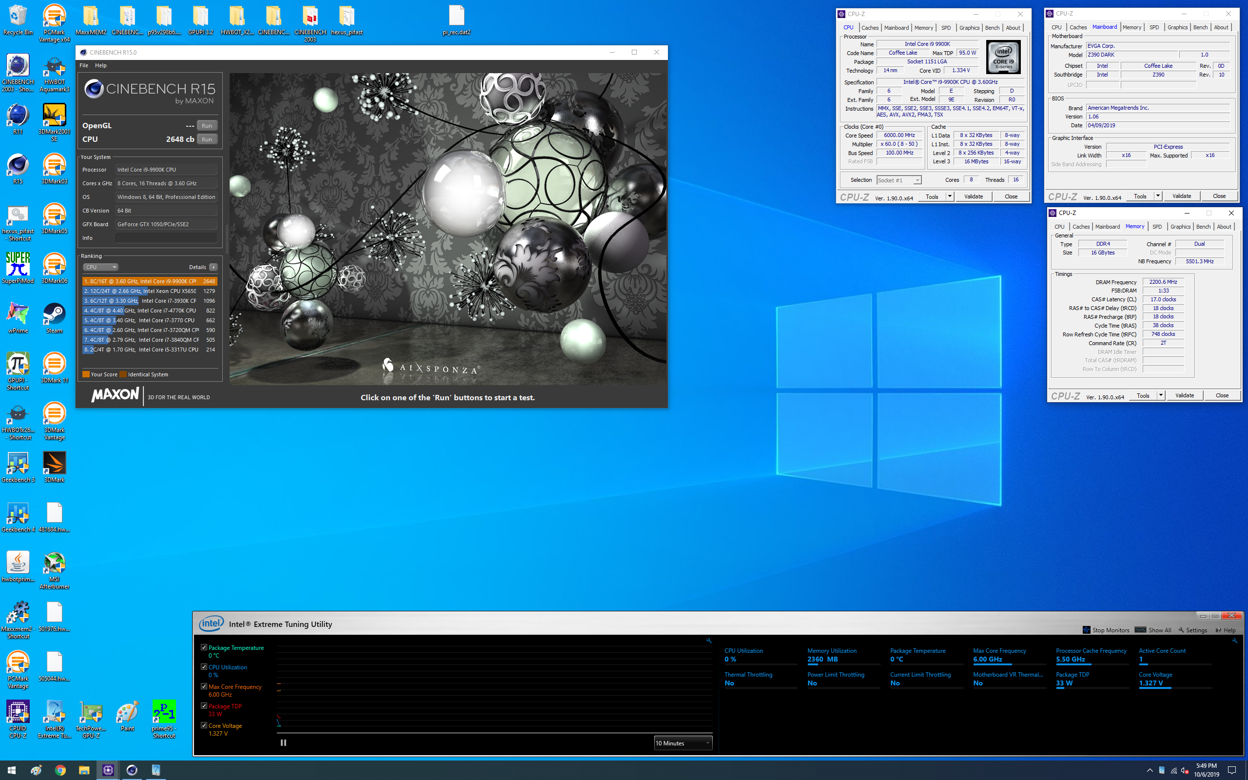This screenshot has width=1248, height=780.
Task: Show hidden system tray icons
Action: click(x=1150, y=770)
